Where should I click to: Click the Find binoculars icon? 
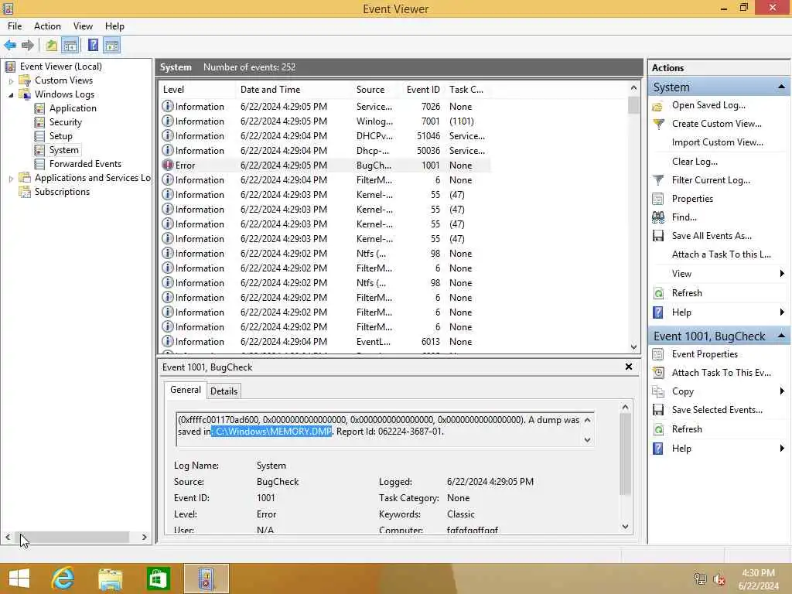[x=658, y=217]
